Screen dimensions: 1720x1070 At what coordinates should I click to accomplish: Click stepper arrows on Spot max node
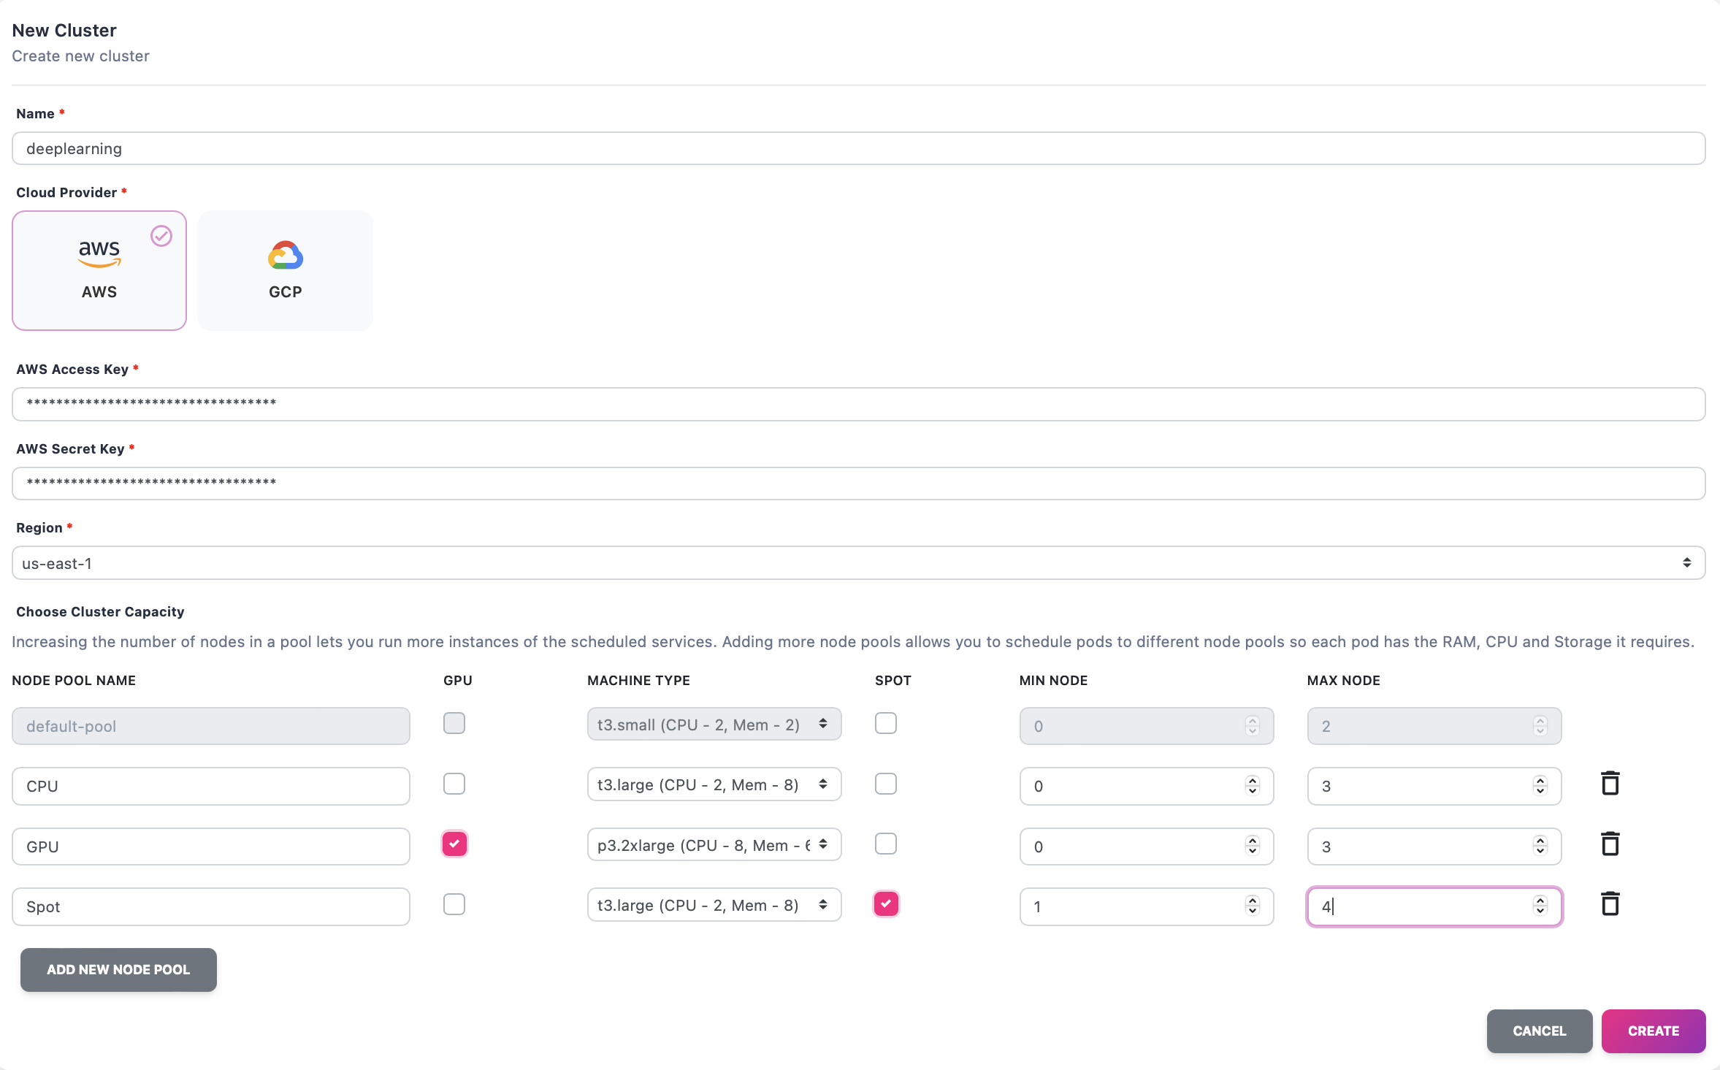1540,906
